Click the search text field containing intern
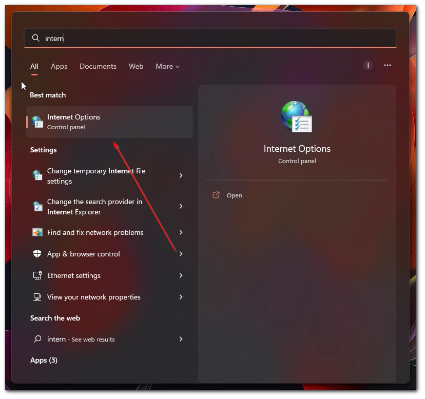 210,38
